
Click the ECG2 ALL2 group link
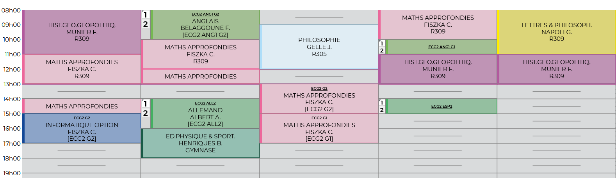click(205, 103)
